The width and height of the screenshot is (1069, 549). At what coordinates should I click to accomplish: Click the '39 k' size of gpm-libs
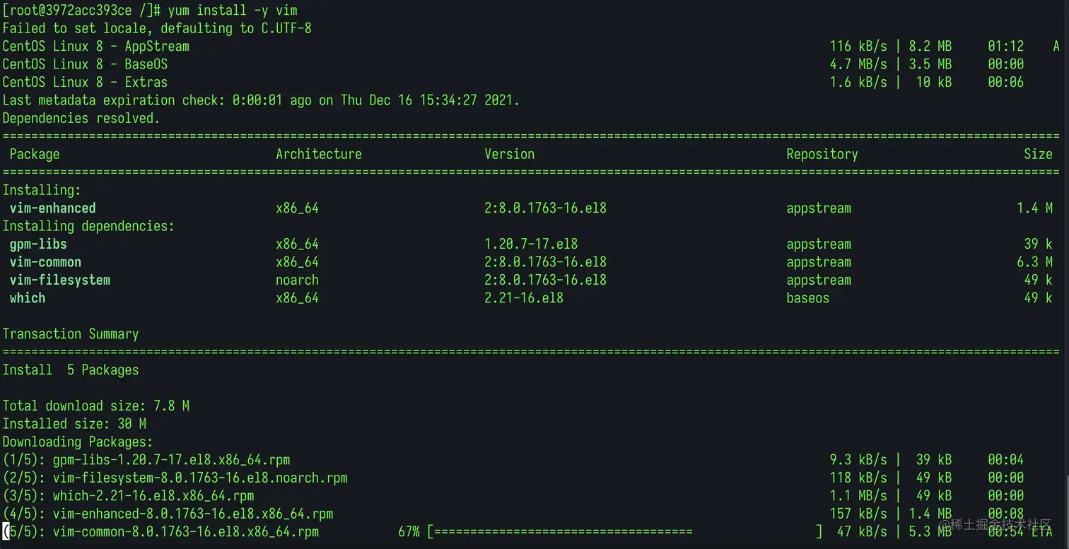(x=1038, y=244)
